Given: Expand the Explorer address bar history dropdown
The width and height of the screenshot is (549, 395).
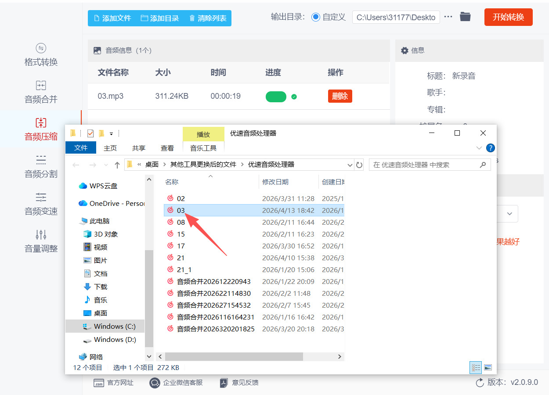Looking at the screenshot, I should [x=350, y=165].
